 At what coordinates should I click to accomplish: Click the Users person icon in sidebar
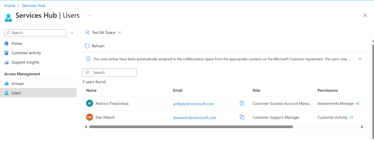point(7,93)
